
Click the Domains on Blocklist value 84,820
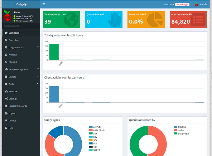[181, 22]
